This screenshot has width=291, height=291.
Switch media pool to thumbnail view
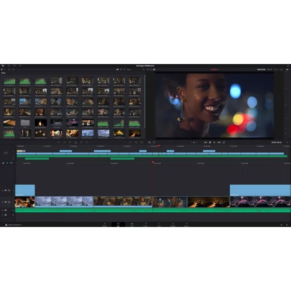pyautogui.click(x=118, y=69)
